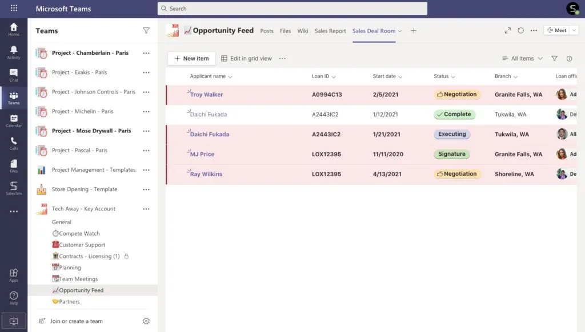Open Status column dropdown
The width and height of the screenshot is (585, 332).
453,77
